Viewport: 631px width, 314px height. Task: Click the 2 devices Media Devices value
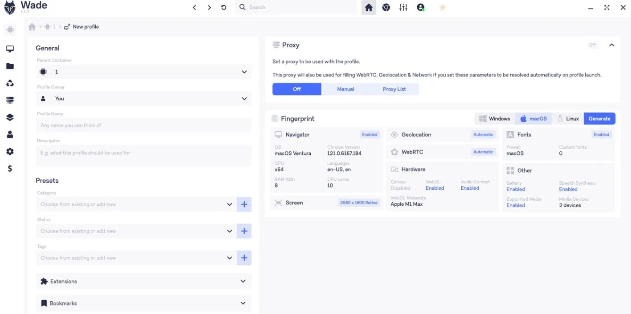click(570, 205)
